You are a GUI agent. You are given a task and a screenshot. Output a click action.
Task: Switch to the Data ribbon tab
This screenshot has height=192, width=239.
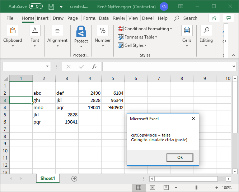(x=104, y=18)
